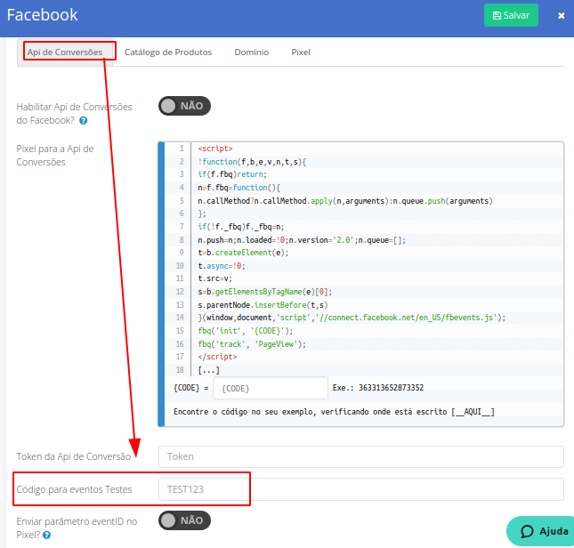Click help icon beside Habilitar Api de Conversões
Viewport: 574px width, 548px height.
(x=84, y=120)
